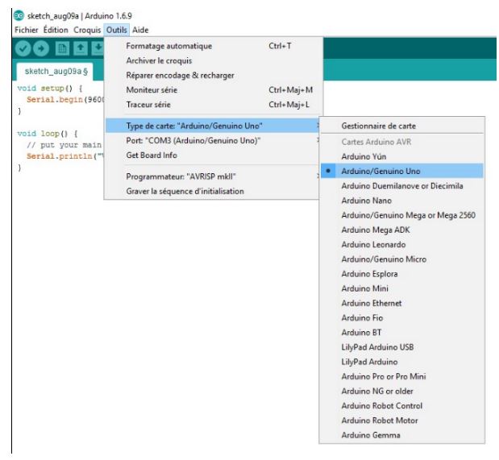Select Arduino Fio board
Viewport: 499px width, 460px height.
tap(402, 317)
